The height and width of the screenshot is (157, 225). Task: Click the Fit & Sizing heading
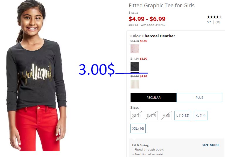click(x=140, y=145)
